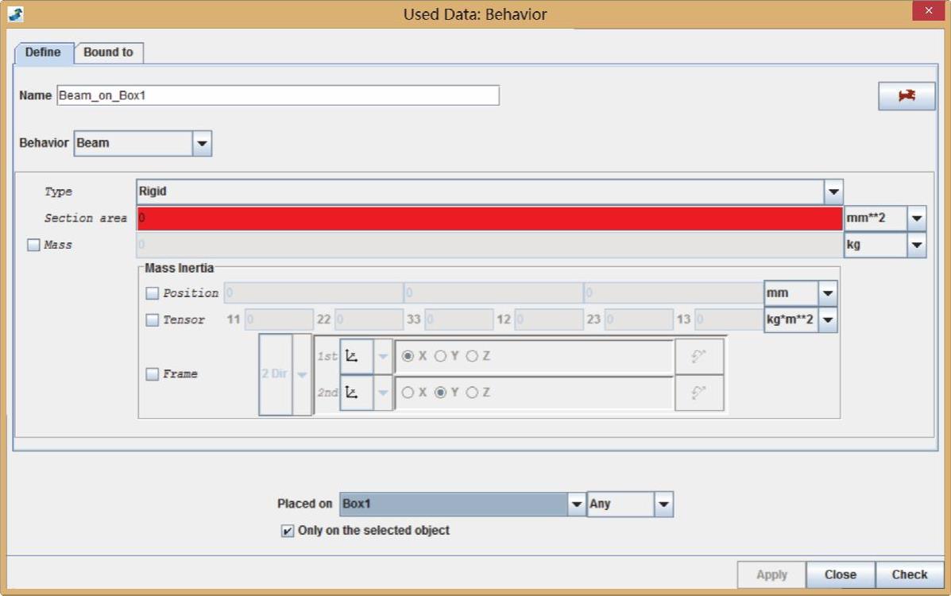Open the Placed on Box1 dropdown

click(577, 505)
